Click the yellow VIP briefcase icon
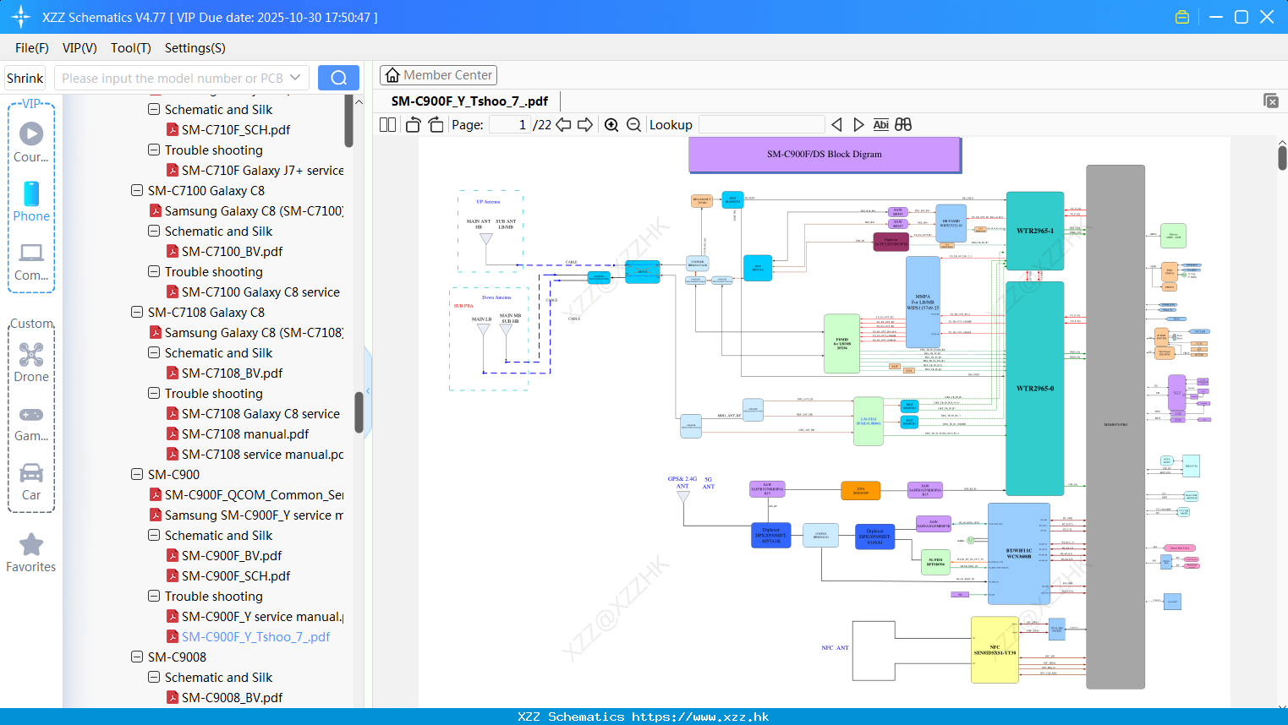1288x725 pixels. [1182, 17]
